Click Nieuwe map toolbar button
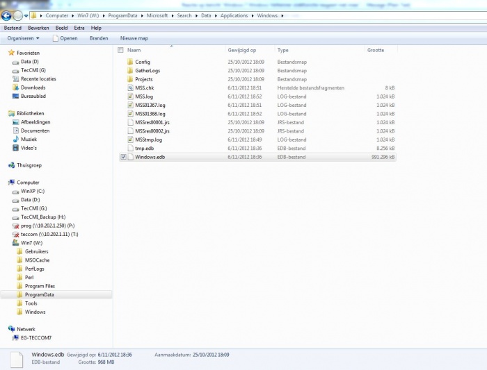Screen dimensions: 487x370 (134, 38)
